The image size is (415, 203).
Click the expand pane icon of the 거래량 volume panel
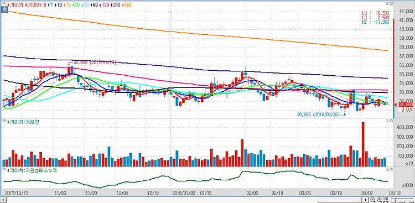pyautogui.click(x=387, y=121)
